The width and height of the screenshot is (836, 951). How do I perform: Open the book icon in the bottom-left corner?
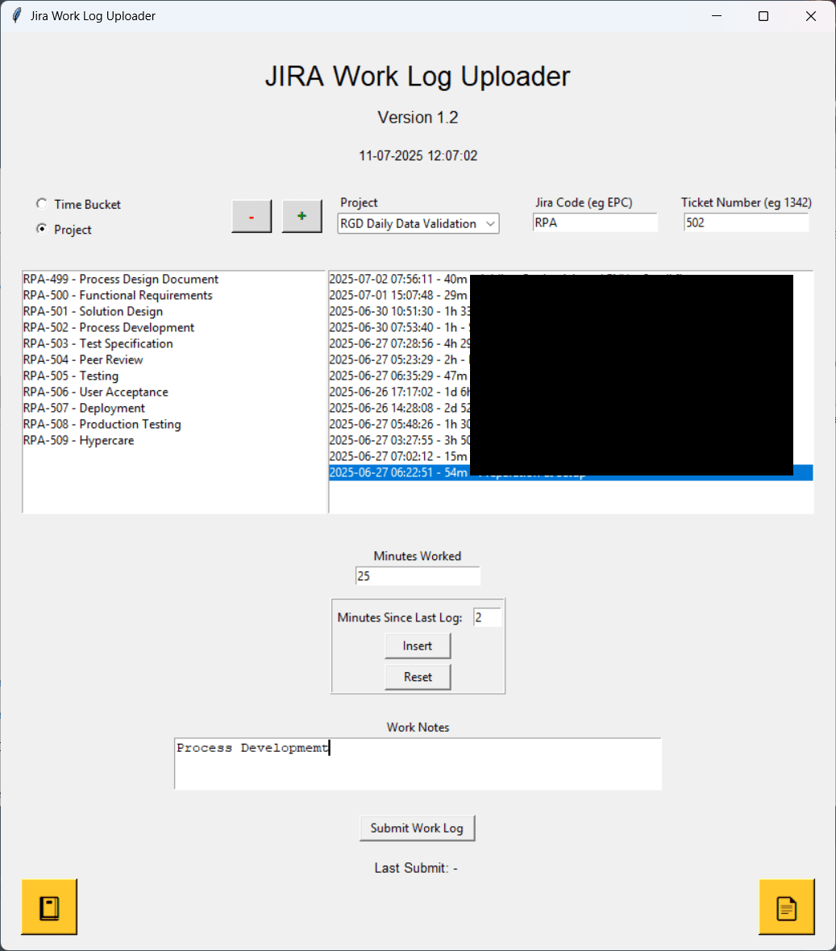[x=48, y=906]
